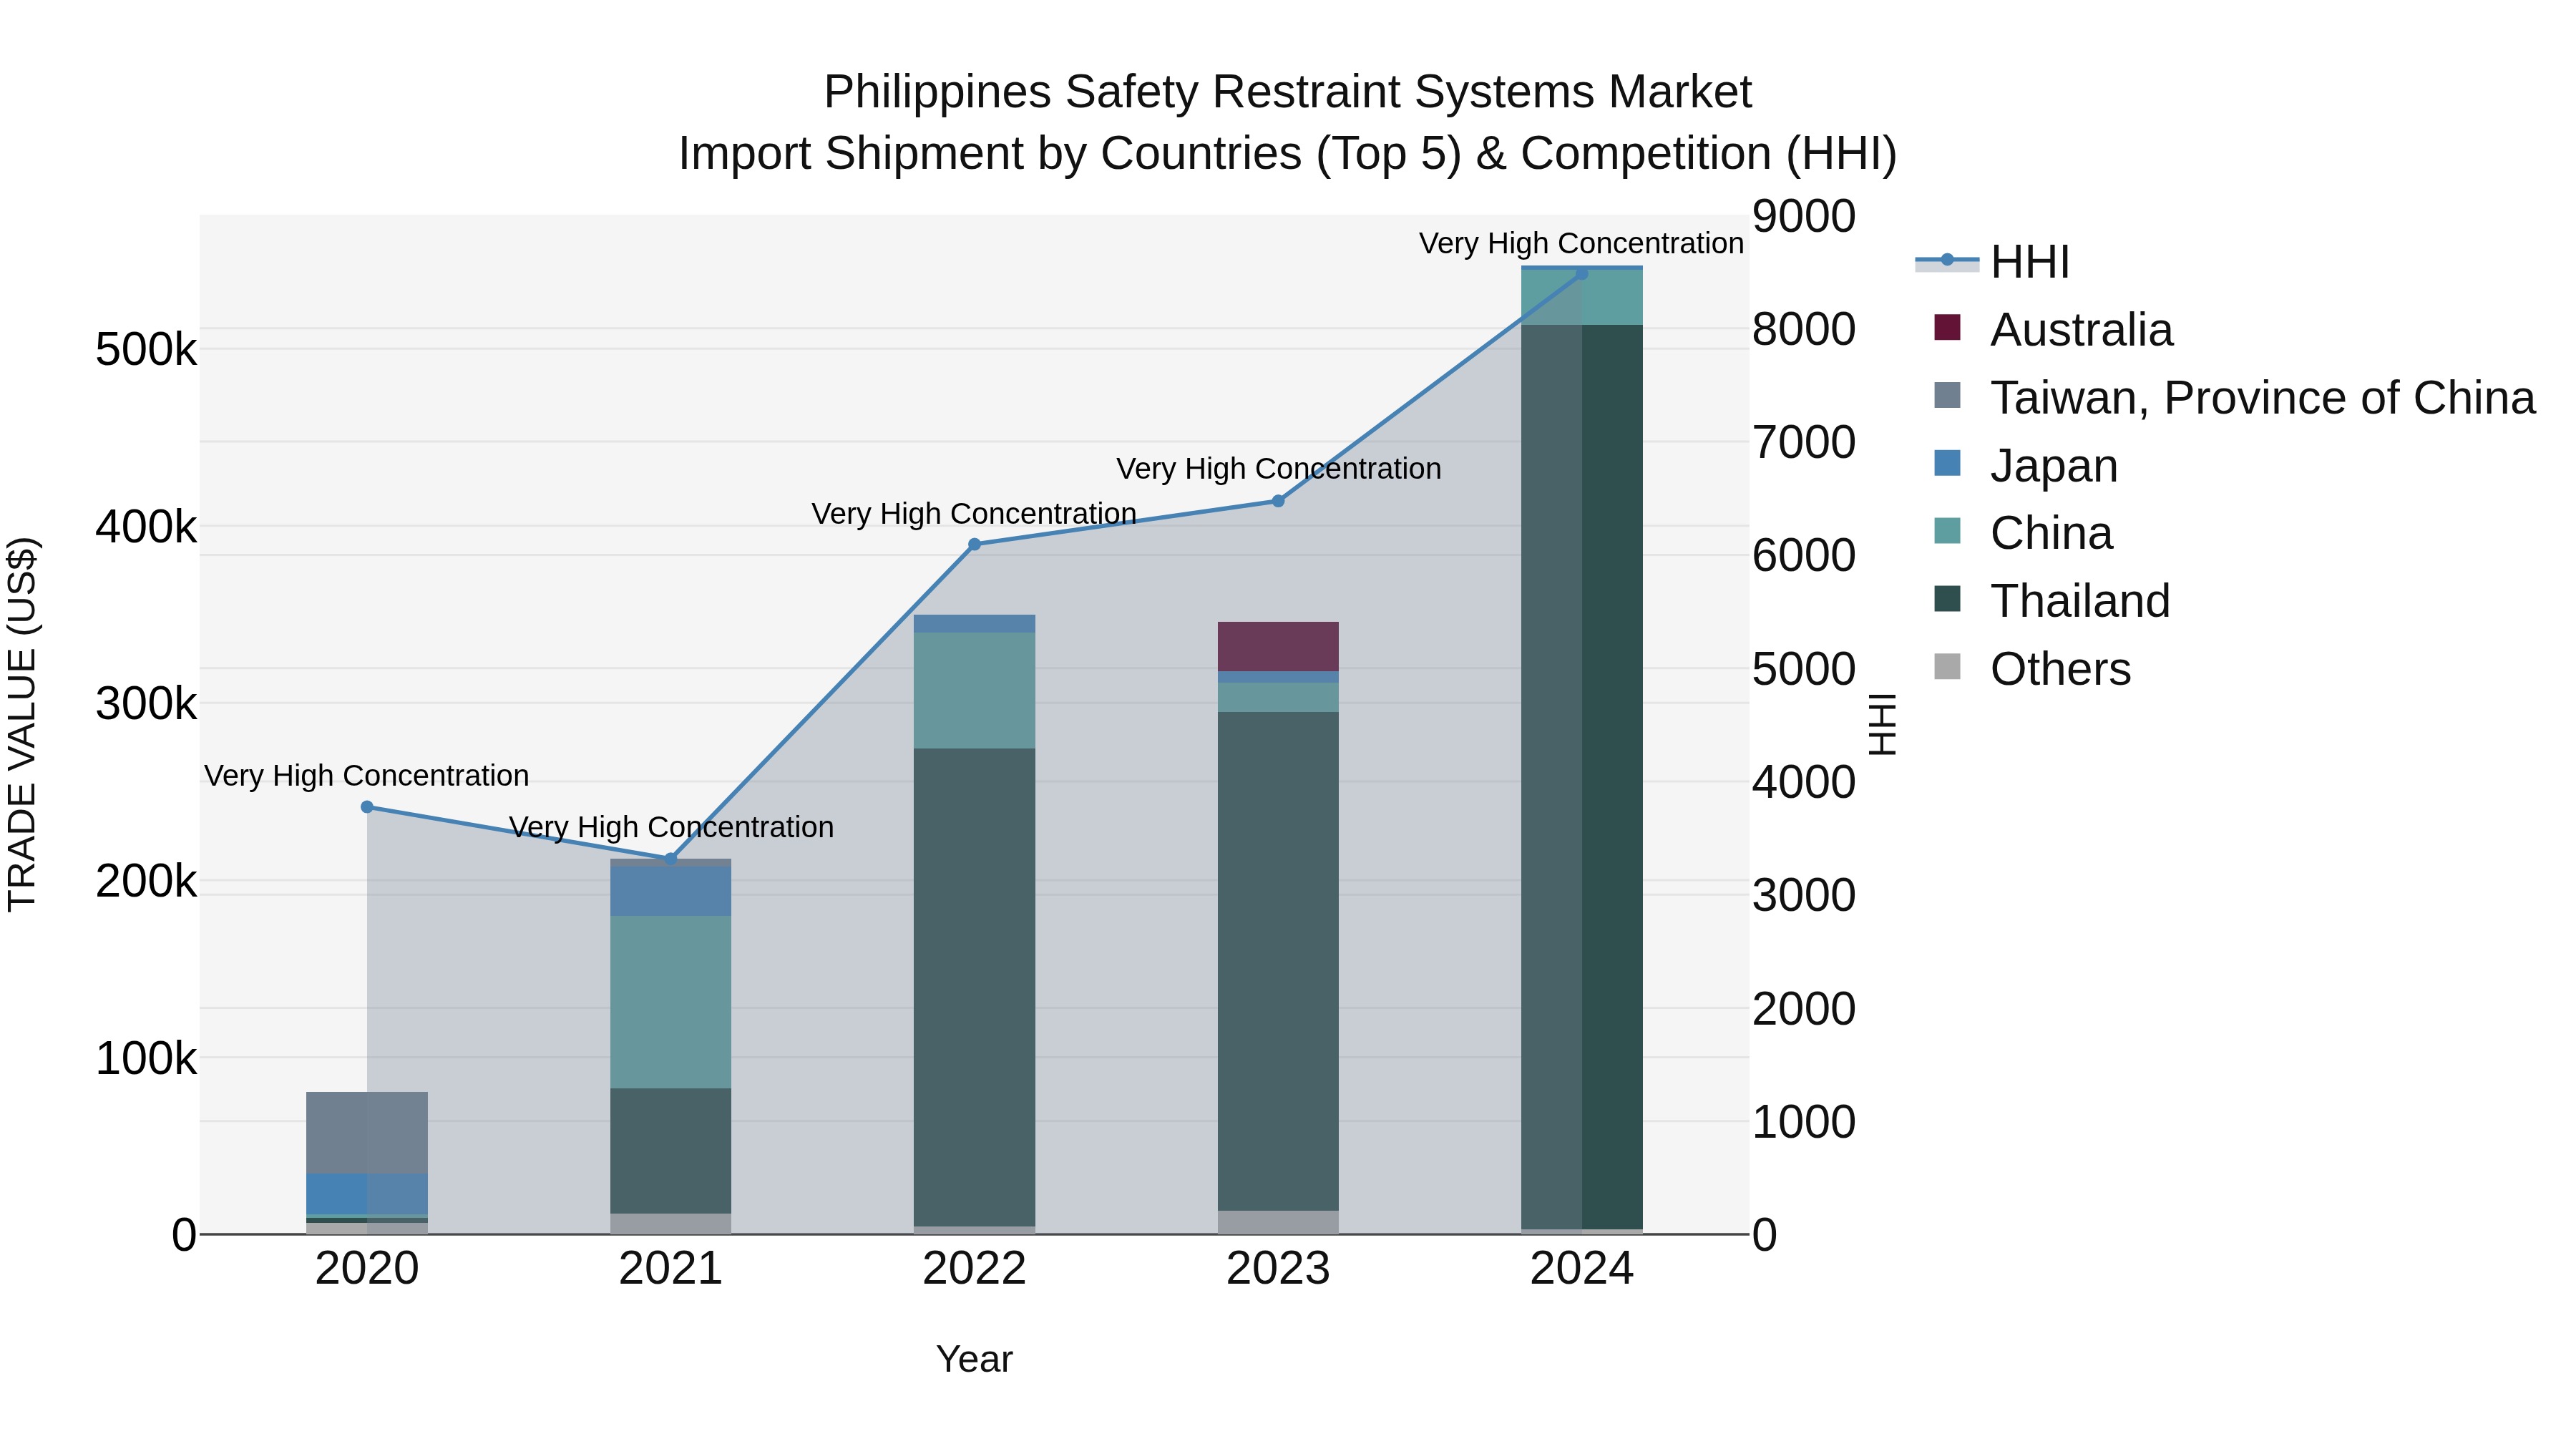Viewport: 2576px width, 1449px height.
Task: Click the Thailand segment of 2021 bar
Action: click(x=671, y=1151)
